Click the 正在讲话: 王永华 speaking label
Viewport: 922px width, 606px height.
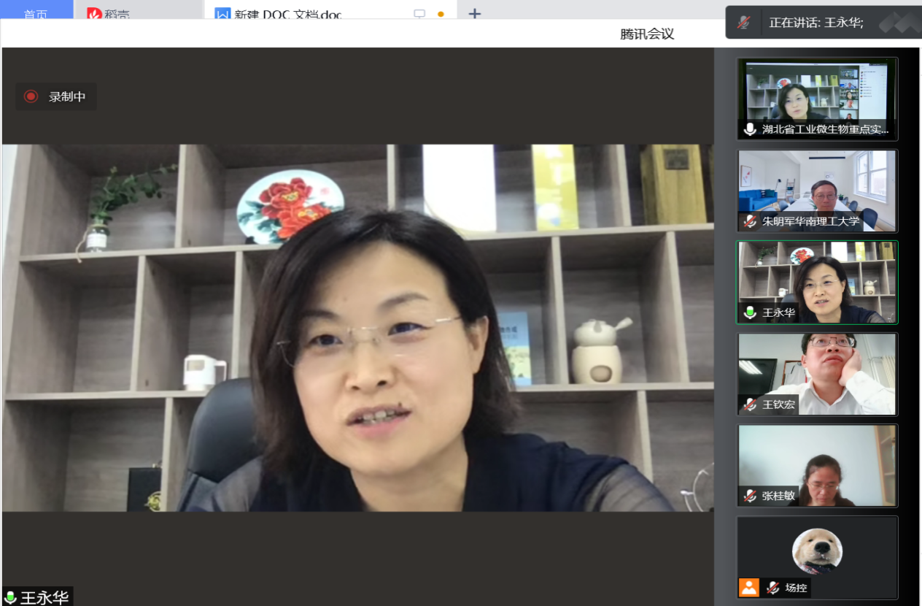[x=816, y=23]
